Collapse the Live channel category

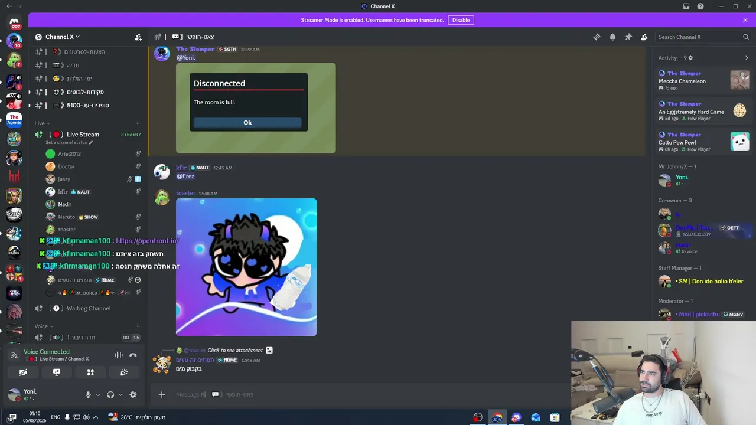click(43, 123)
